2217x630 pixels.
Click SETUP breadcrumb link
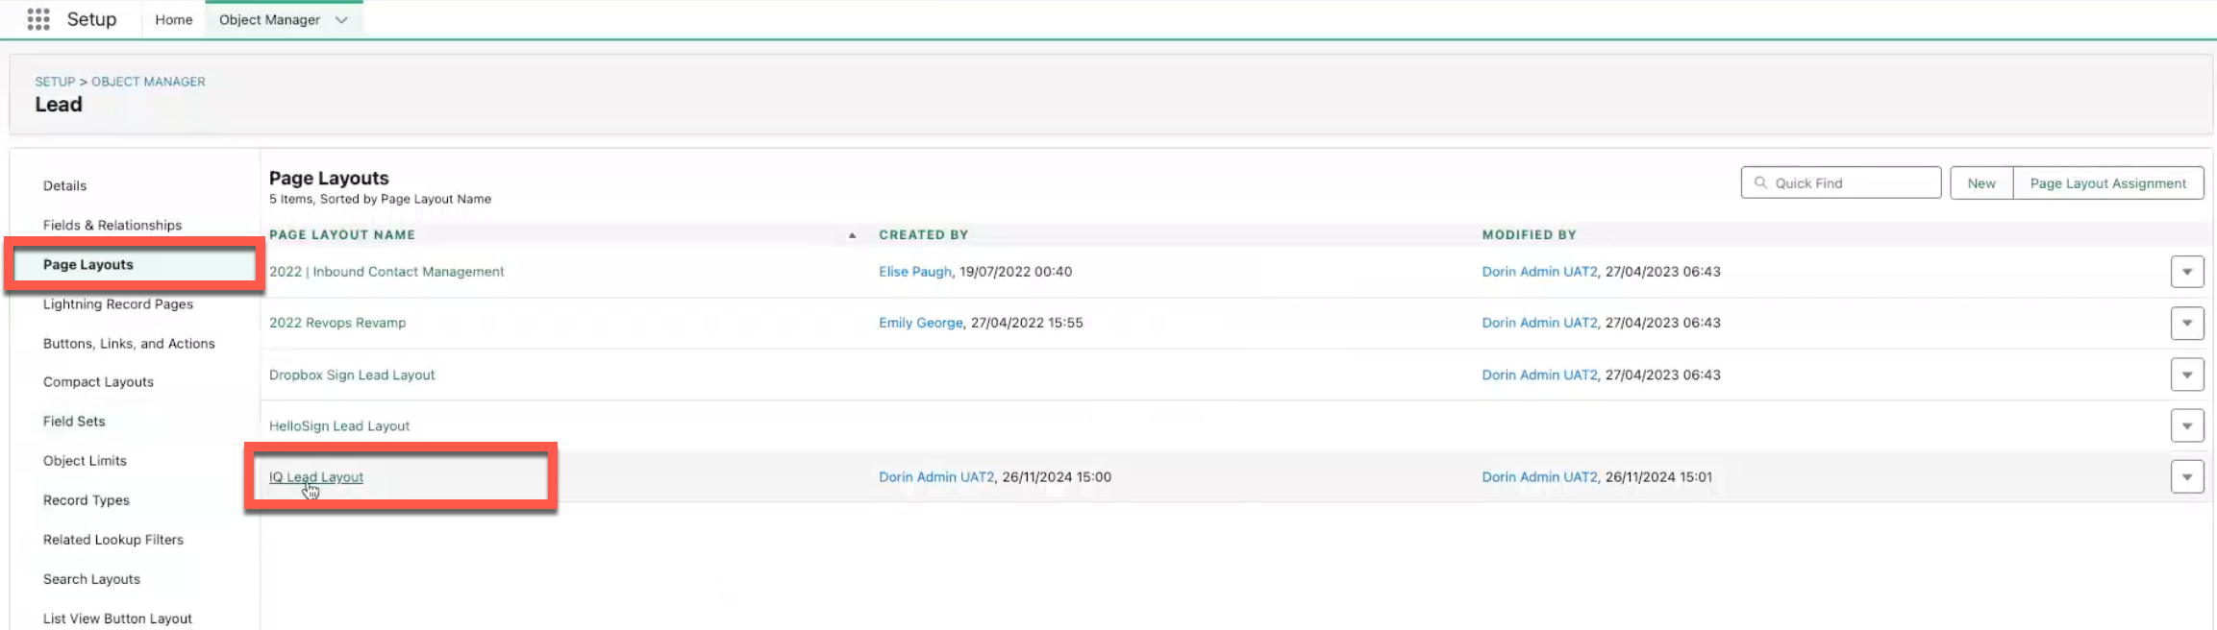pos(55,82)
